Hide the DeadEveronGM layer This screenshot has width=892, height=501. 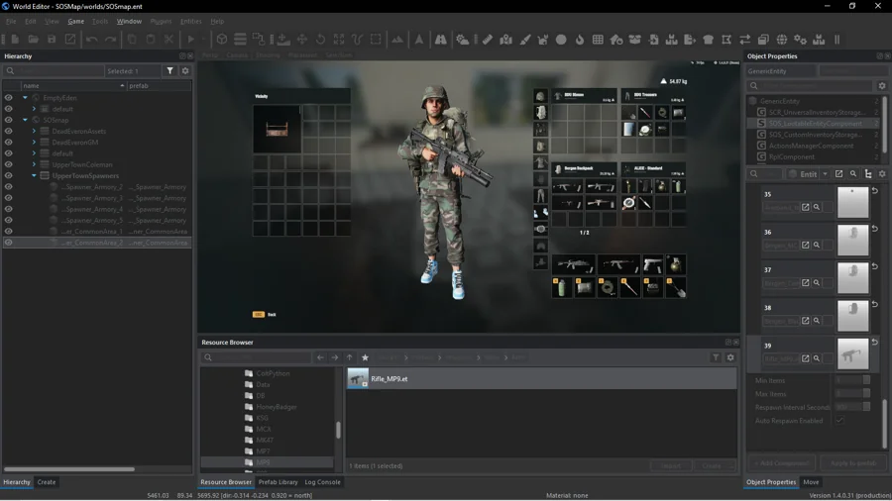pos(9,142)
